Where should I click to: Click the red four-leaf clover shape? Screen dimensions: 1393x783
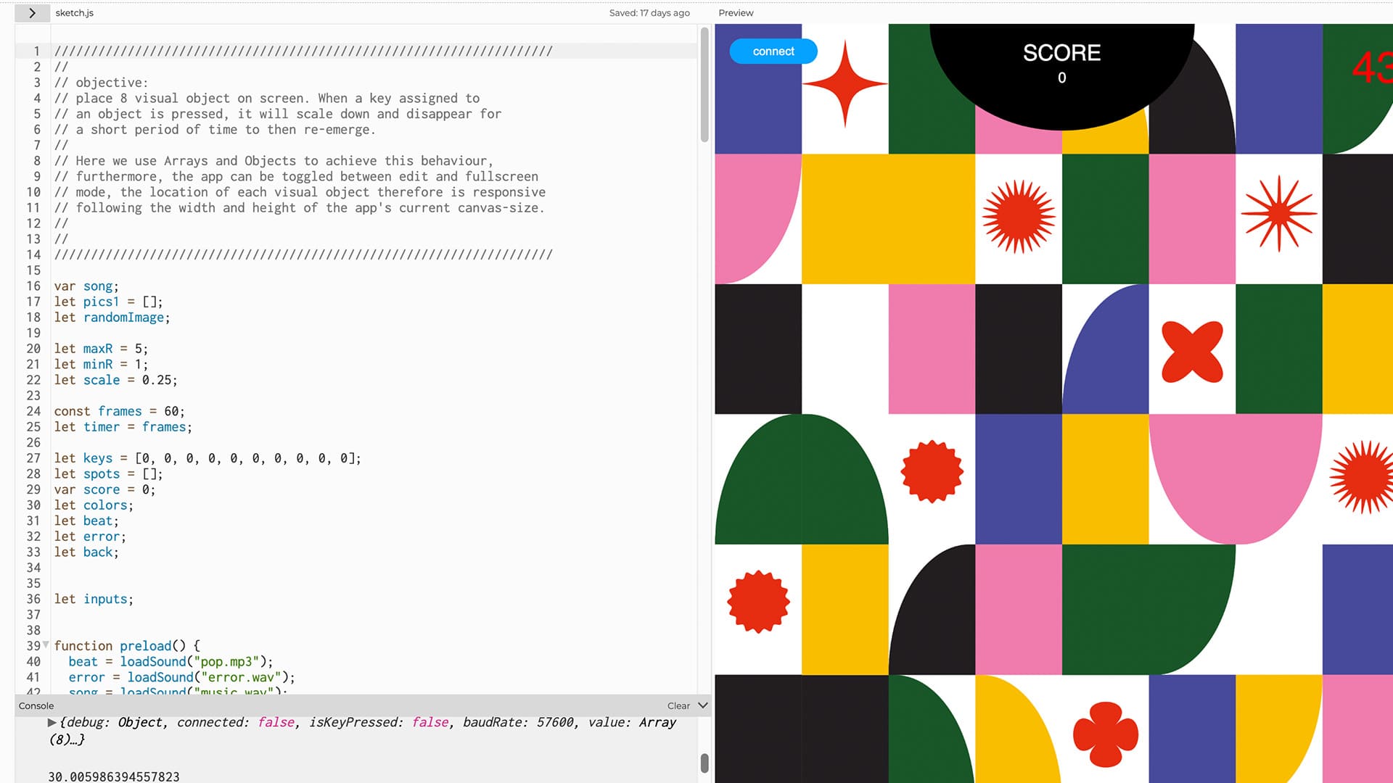(1105, 734)
